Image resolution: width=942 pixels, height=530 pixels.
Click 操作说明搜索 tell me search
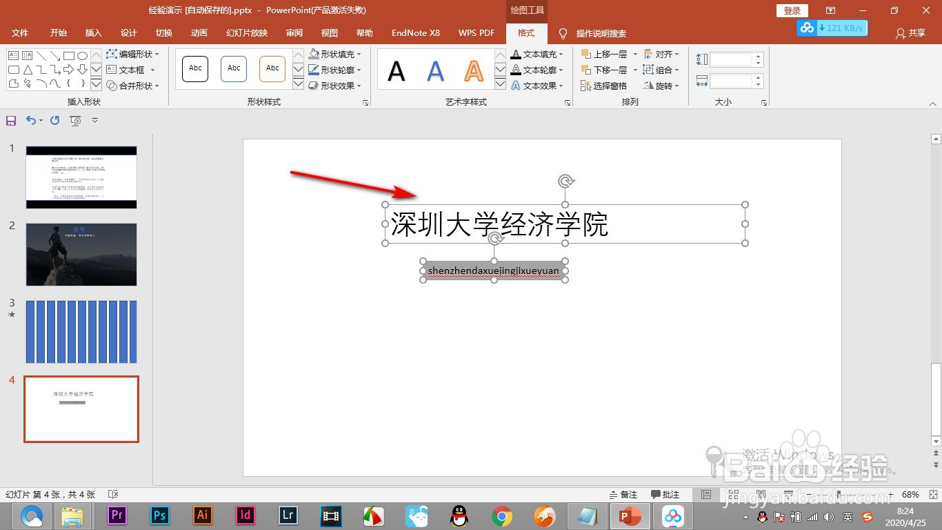[593, 33]
